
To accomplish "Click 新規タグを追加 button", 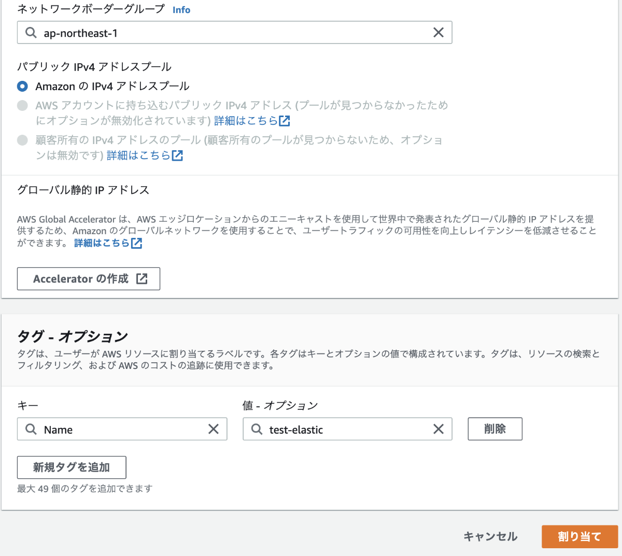I will [72, 467].
